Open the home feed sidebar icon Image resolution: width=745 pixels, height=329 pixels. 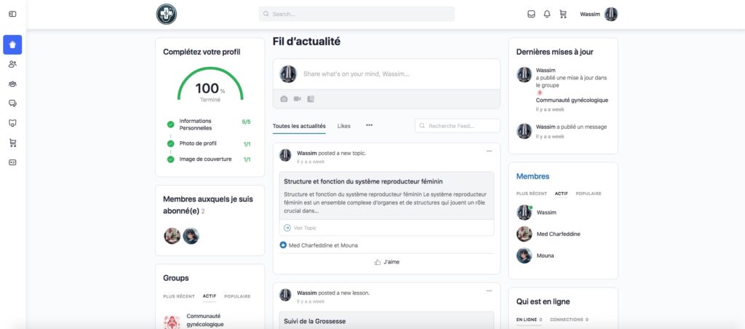[12, 44]
